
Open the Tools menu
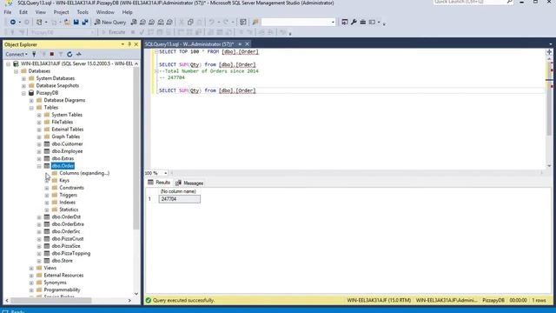pos(83,12)
